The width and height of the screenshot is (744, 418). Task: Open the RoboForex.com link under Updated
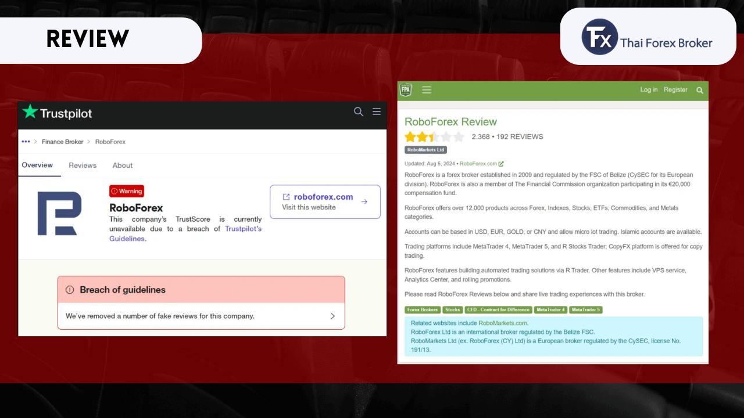(478, 164)
